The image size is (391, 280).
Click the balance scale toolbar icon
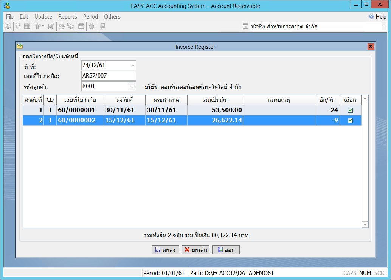point(61,26)
